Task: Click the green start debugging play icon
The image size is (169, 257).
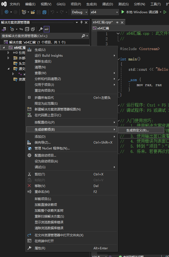Action: (123, 12)
